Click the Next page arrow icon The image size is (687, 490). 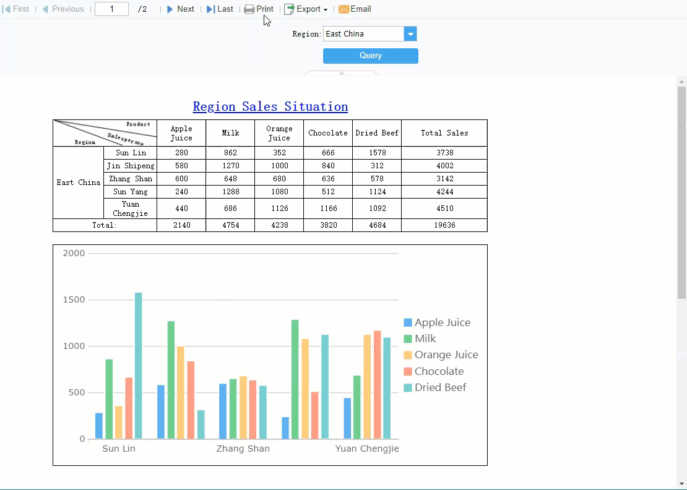pos(170,9)
